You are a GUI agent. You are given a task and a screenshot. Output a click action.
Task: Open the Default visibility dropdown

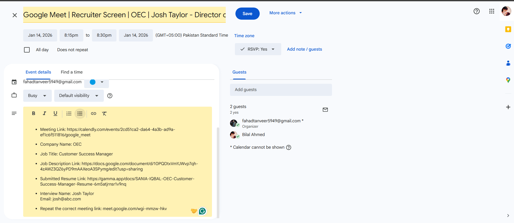(x=79, y=96)
